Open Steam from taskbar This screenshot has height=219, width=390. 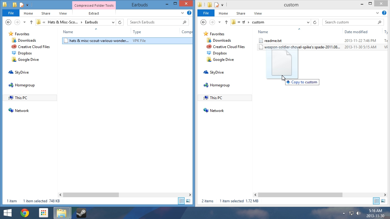81,213
